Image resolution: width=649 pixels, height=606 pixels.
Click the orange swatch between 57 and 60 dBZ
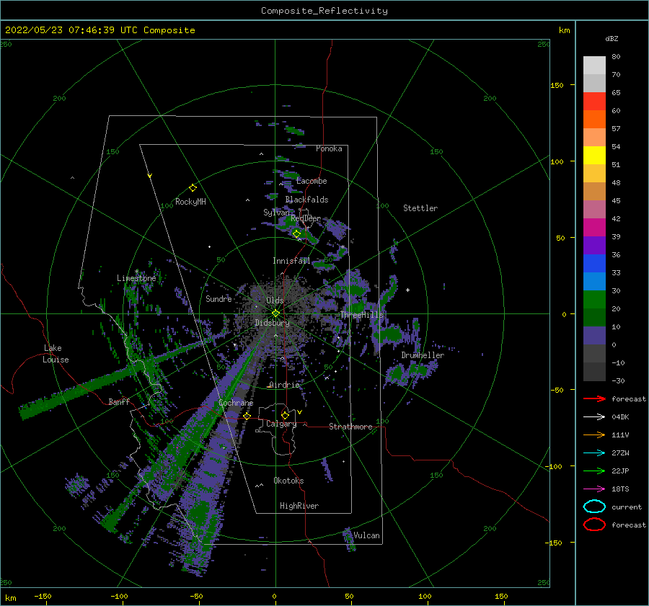point(594,120)
